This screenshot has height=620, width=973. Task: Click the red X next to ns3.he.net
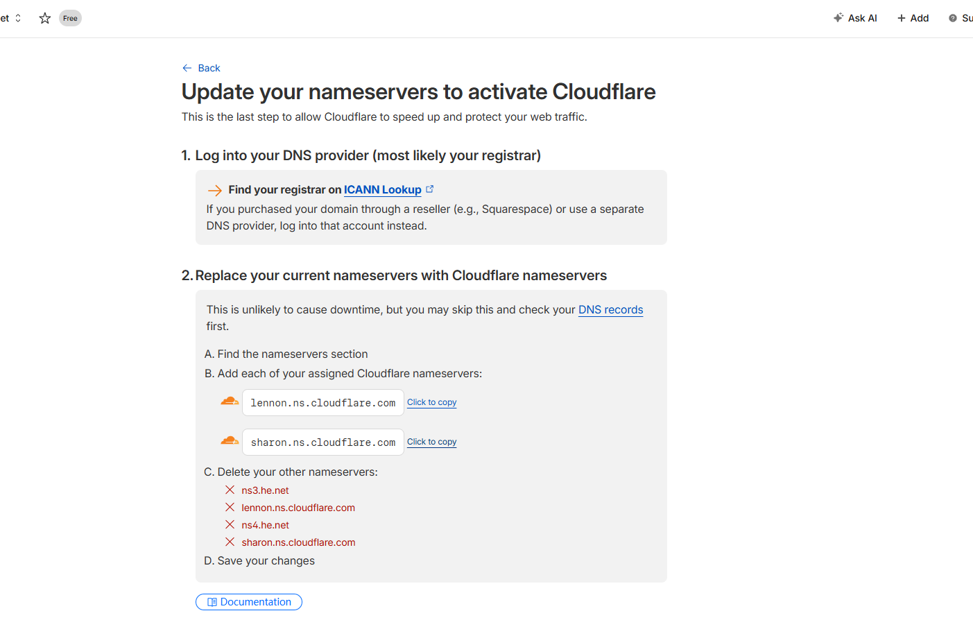click(x=230, y=490)
